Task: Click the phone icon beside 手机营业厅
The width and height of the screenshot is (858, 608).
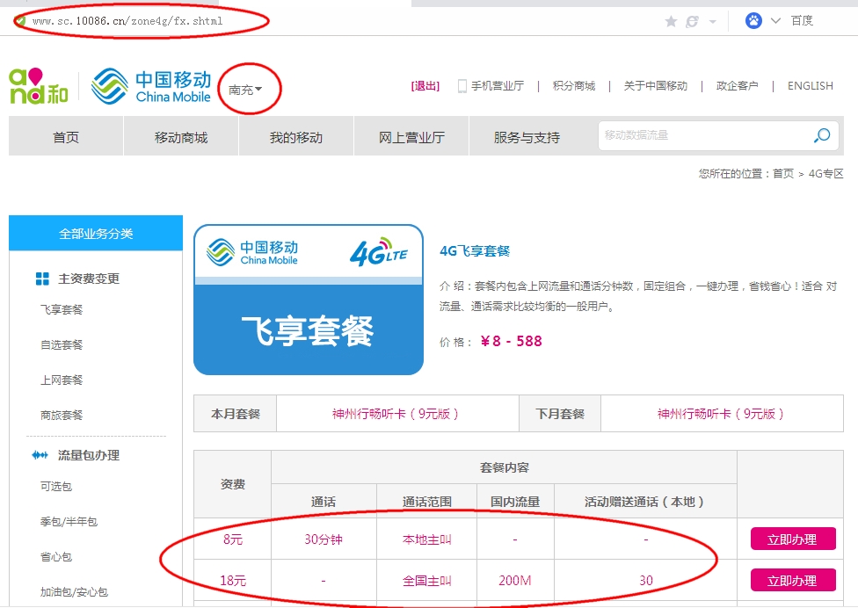Action: click(462, 86)
